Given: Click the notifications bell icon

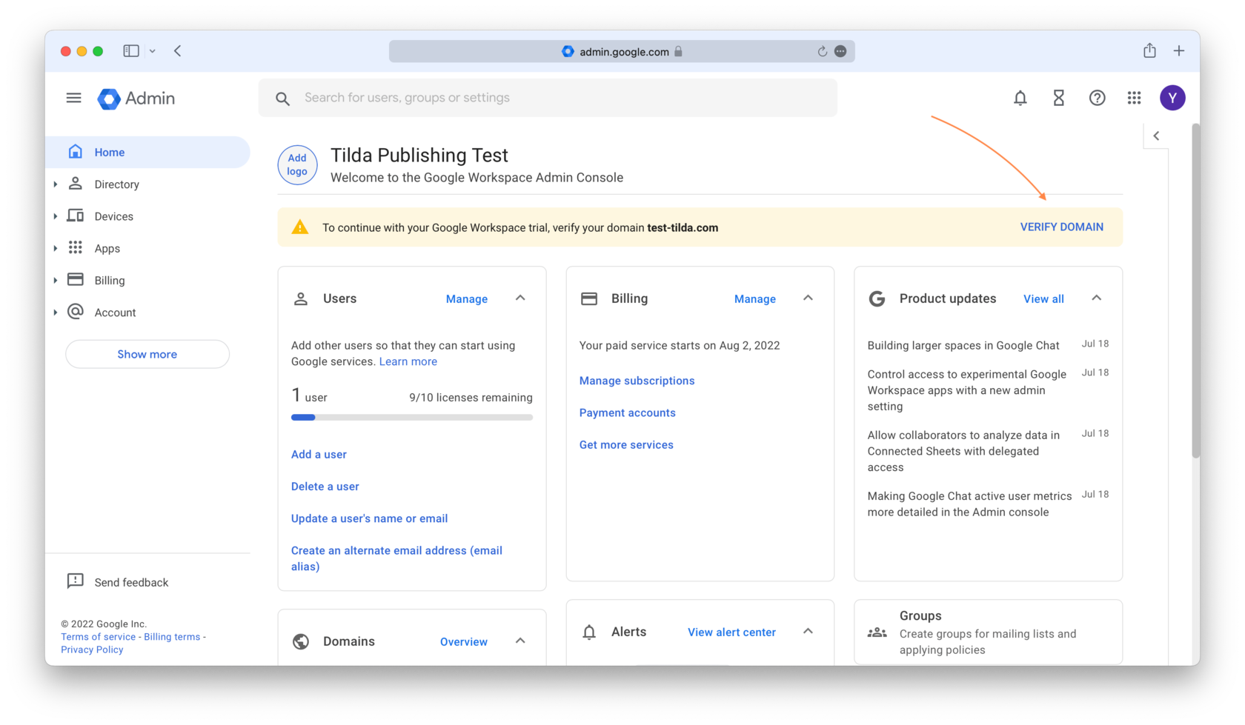Looking at the screenshot, I should tap(1020, 97).
